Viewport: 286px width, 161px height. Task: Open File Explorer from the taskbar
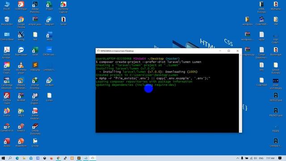point(24,158)
